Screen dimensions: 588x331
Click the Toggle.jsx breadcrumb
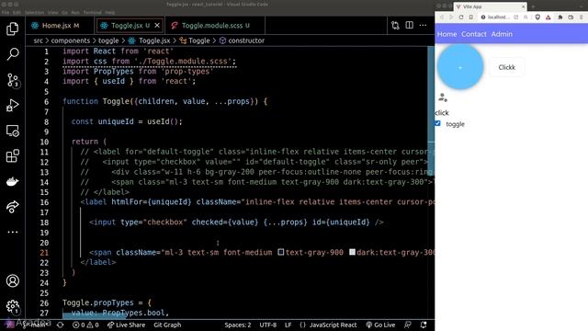tap(149, 40)
